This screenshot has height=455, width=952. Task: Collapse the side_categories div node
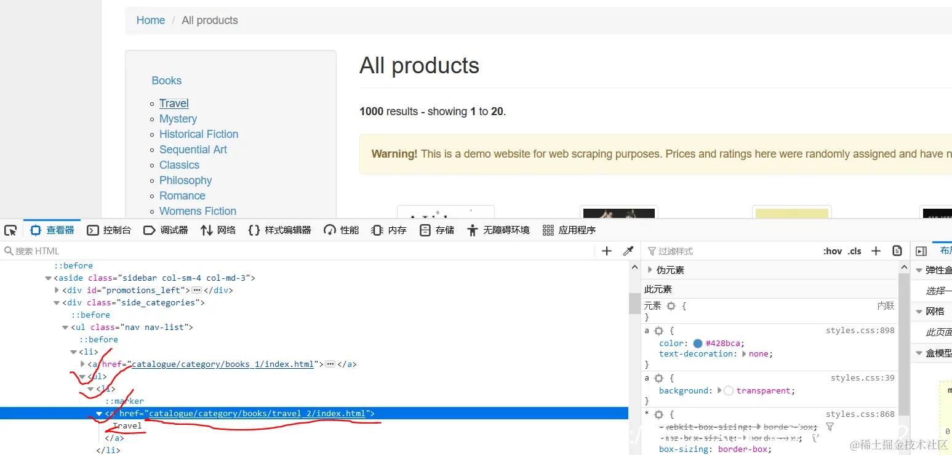pos(57,303)
